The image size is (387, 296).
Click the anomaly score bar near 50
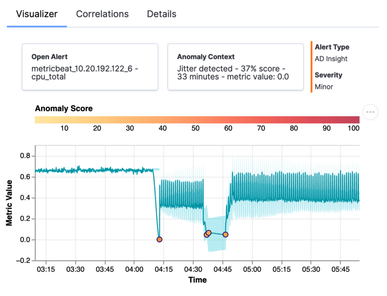coord(195,119)
